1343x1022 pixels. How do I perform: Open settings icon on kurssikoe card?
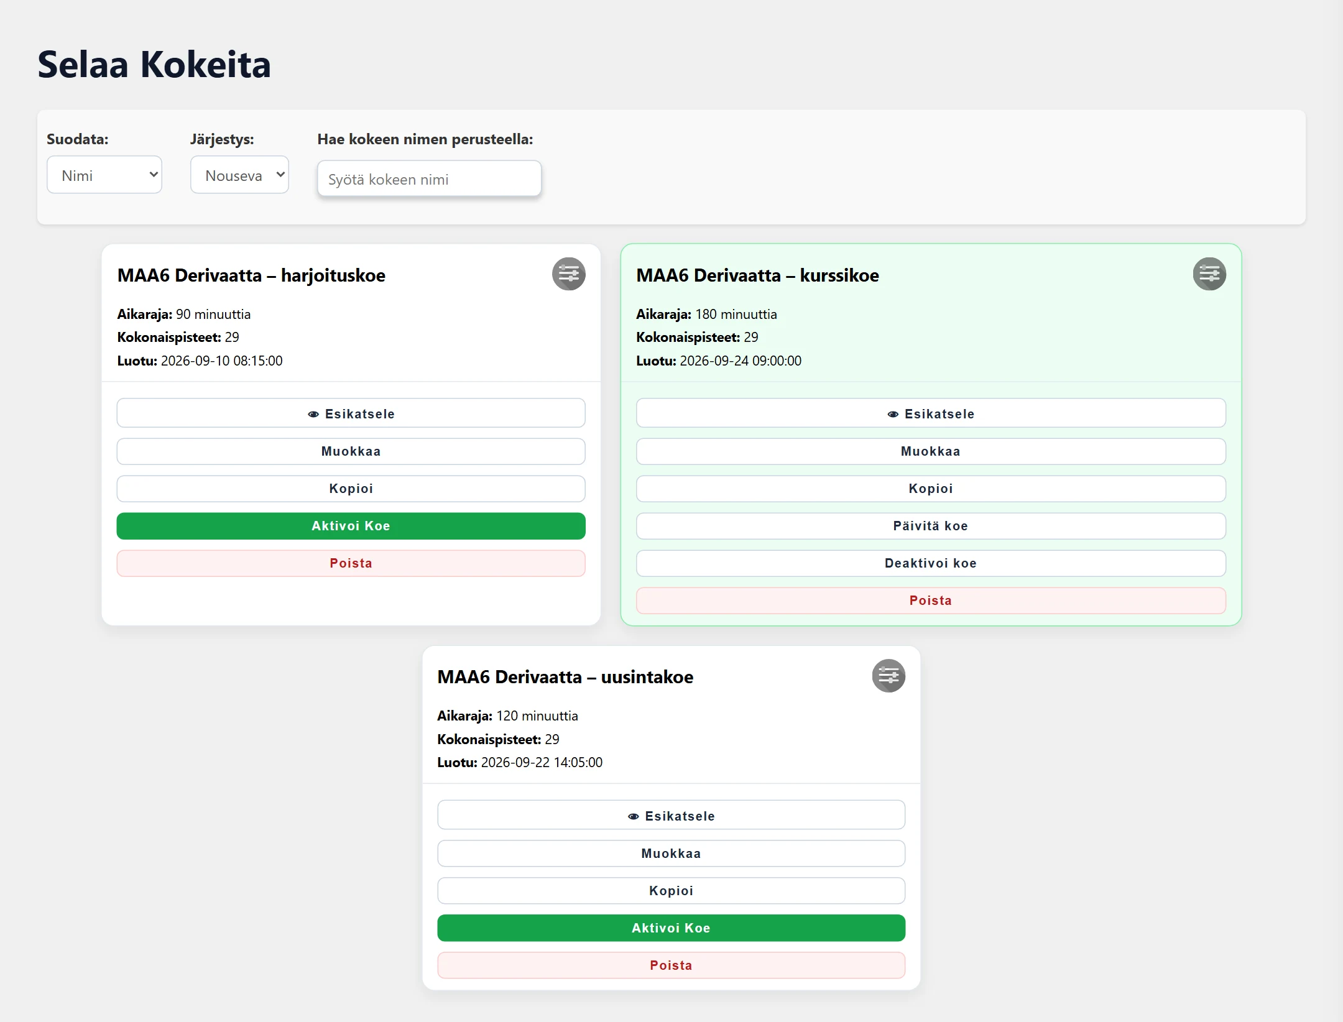click(1209, 274)
